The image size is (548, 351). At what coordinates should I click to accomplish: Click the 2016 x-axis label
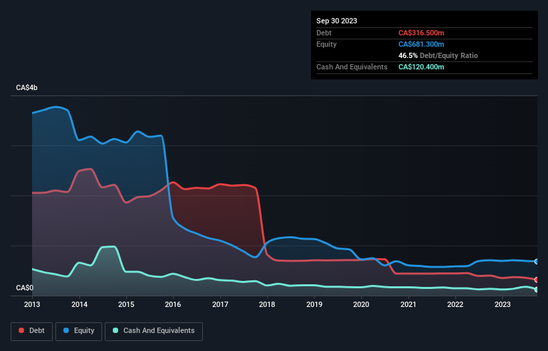(x=173, y=304)
